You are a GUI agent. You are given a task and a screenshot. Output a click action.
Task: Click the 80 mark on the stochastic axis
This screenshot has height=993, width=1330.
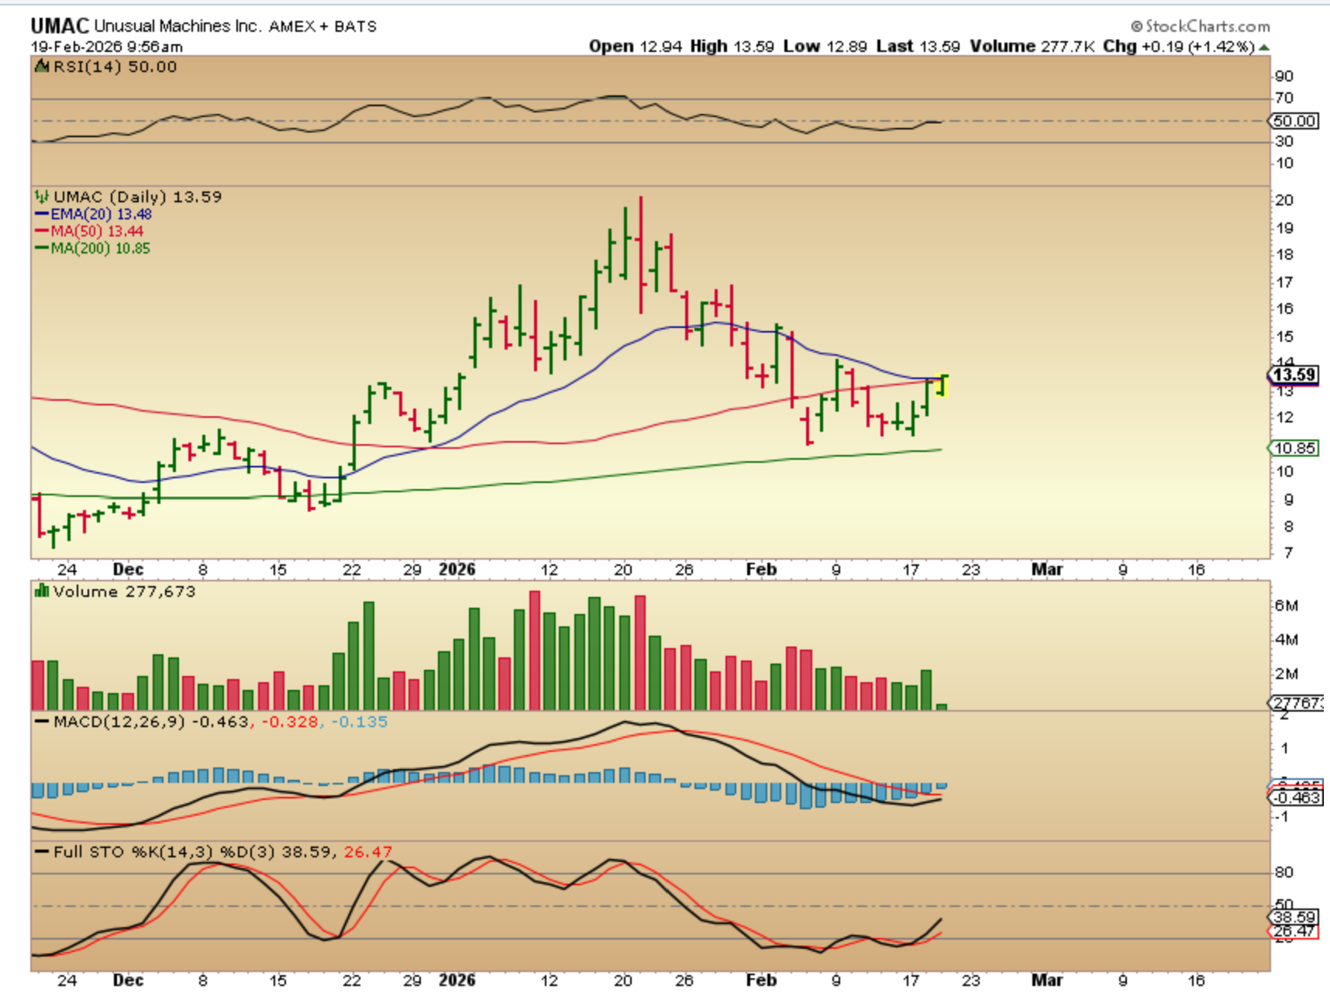click(1284, 872)
